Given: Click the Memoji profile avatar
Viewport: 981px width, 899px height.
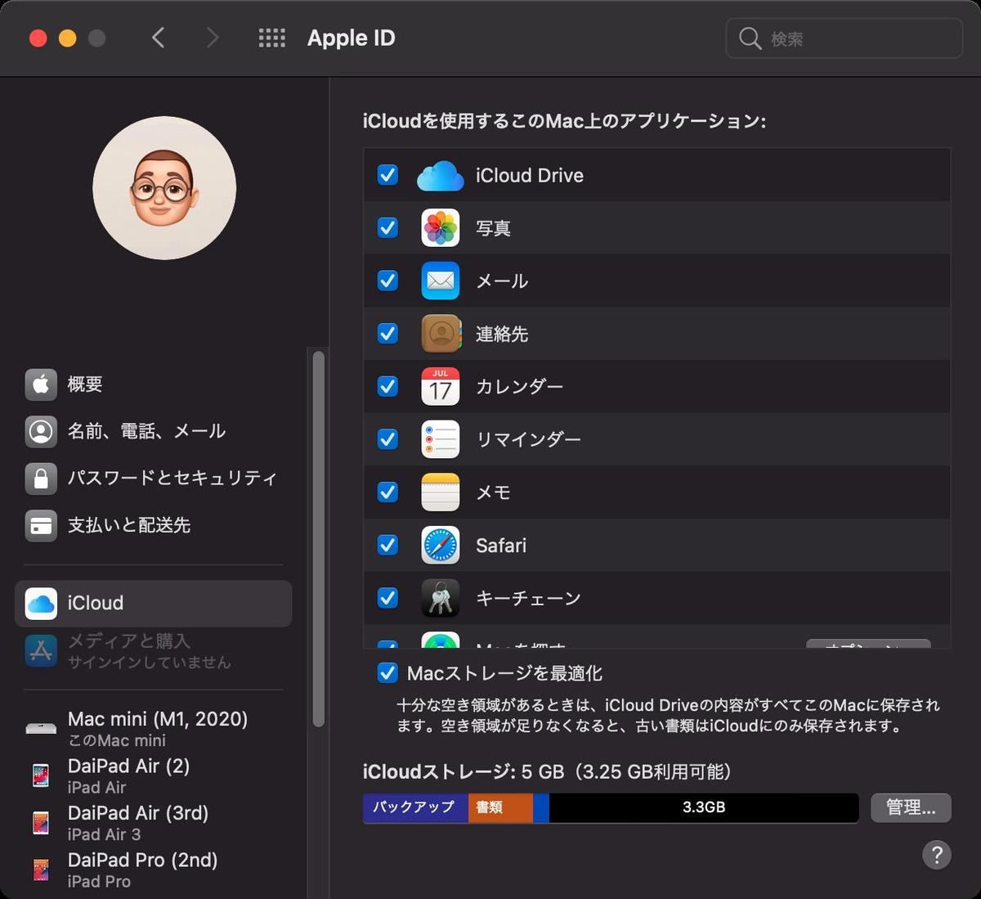Looking at the screenshot, I should [x=164, y=188].
